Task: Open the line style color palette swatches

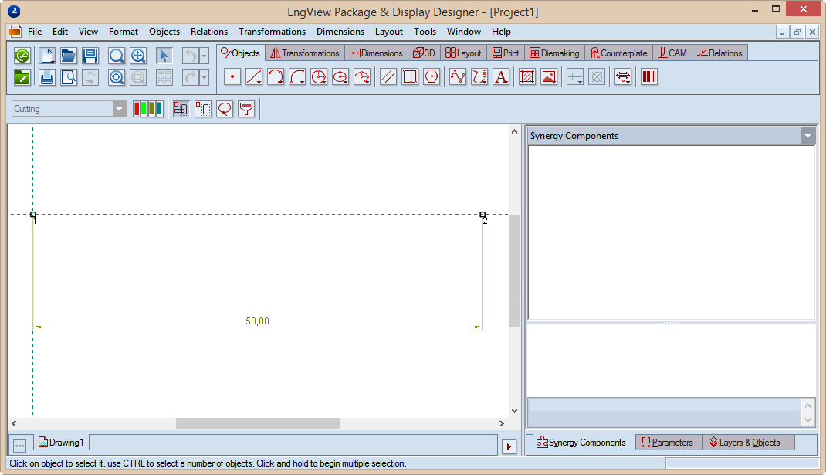Action: (x=148, y=109)
